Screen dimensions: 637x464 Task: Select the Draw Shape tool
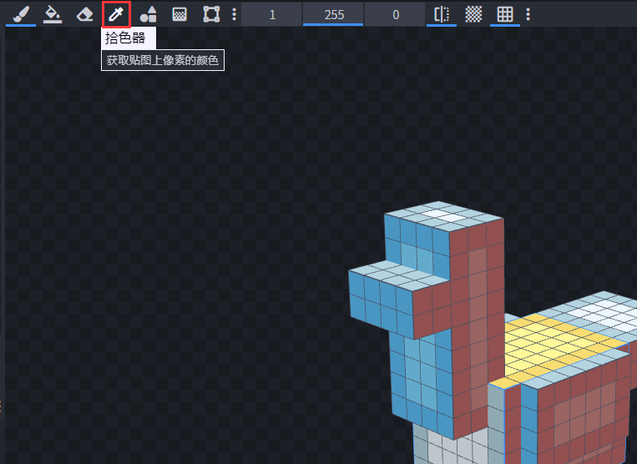[x=148, y=15]
